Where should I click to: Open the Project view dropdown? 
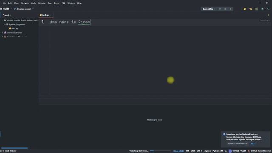7,15
